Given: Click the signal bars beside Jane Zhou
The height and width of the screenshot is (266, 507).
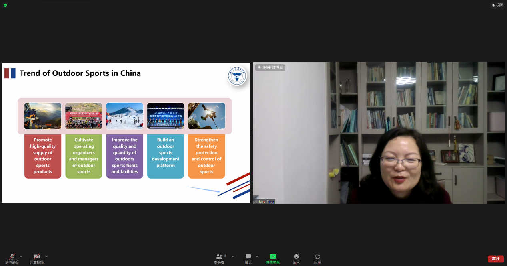Looking at the screenshot, I should click(x=255, y=201).
